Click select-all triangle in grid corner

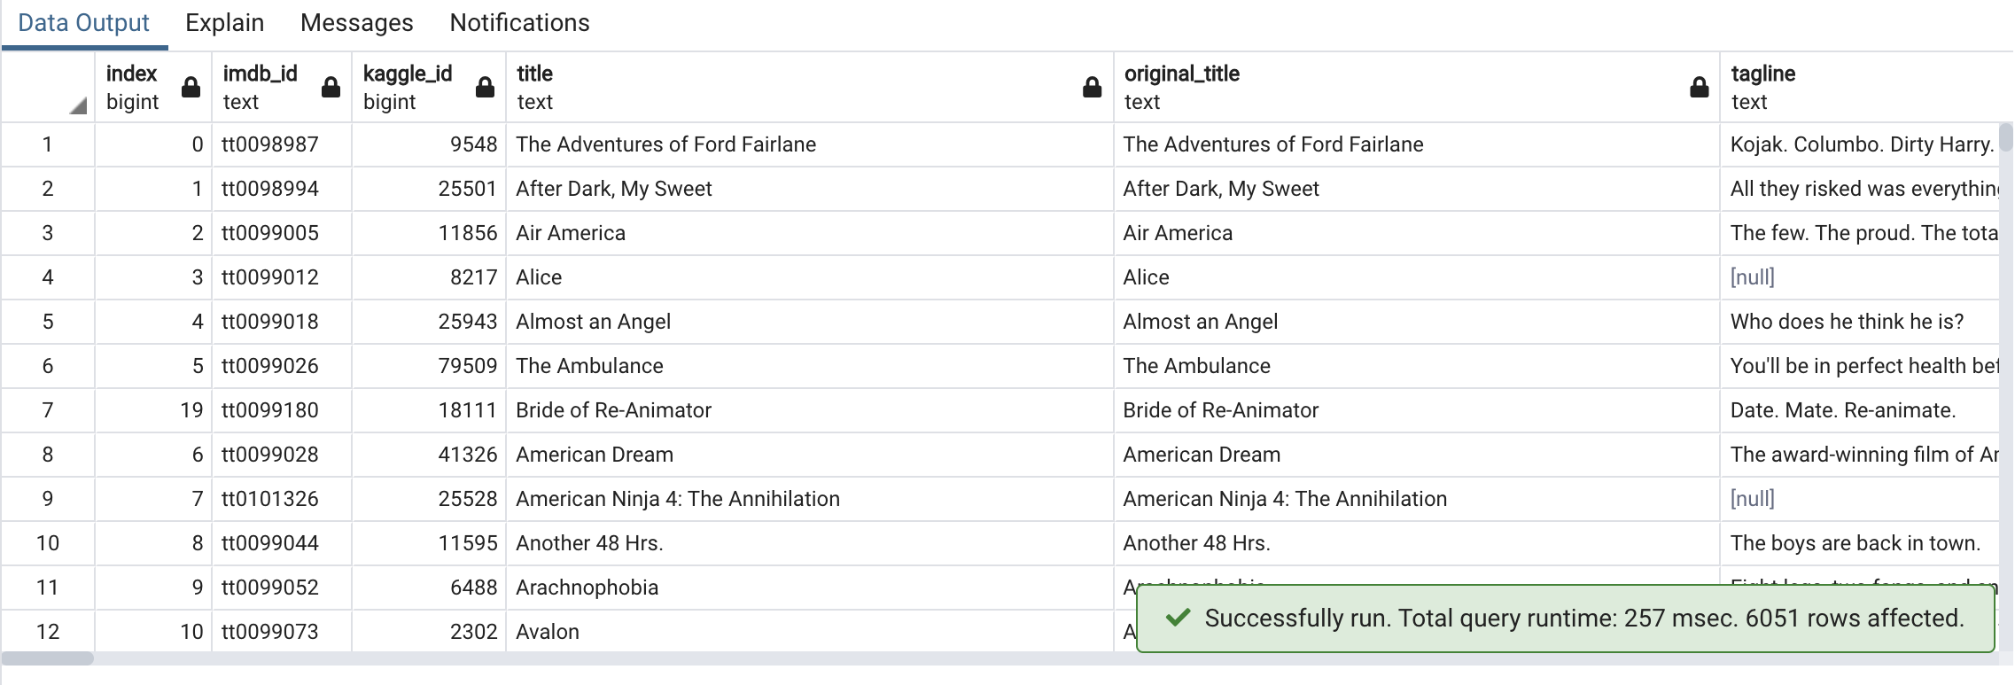coord(78,105)
